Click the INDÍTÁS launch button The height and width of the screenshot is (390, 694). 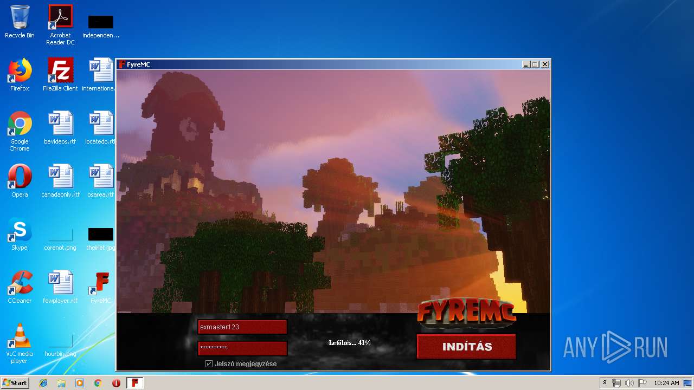point(466,347)
